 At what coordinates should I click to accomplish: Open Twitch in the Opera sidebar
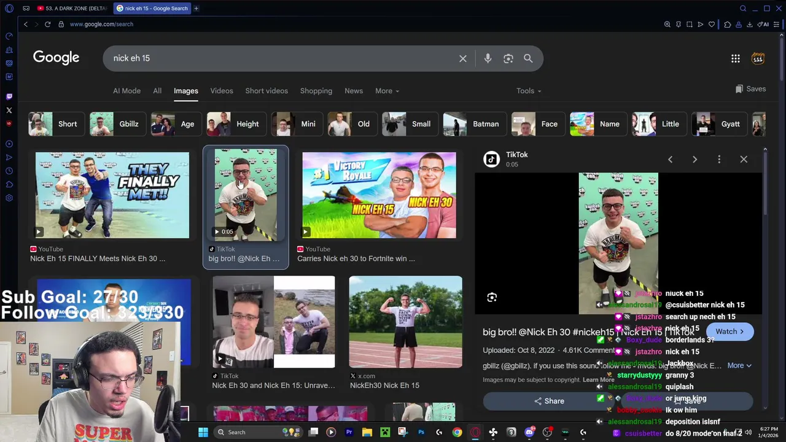tap(9, 96)
